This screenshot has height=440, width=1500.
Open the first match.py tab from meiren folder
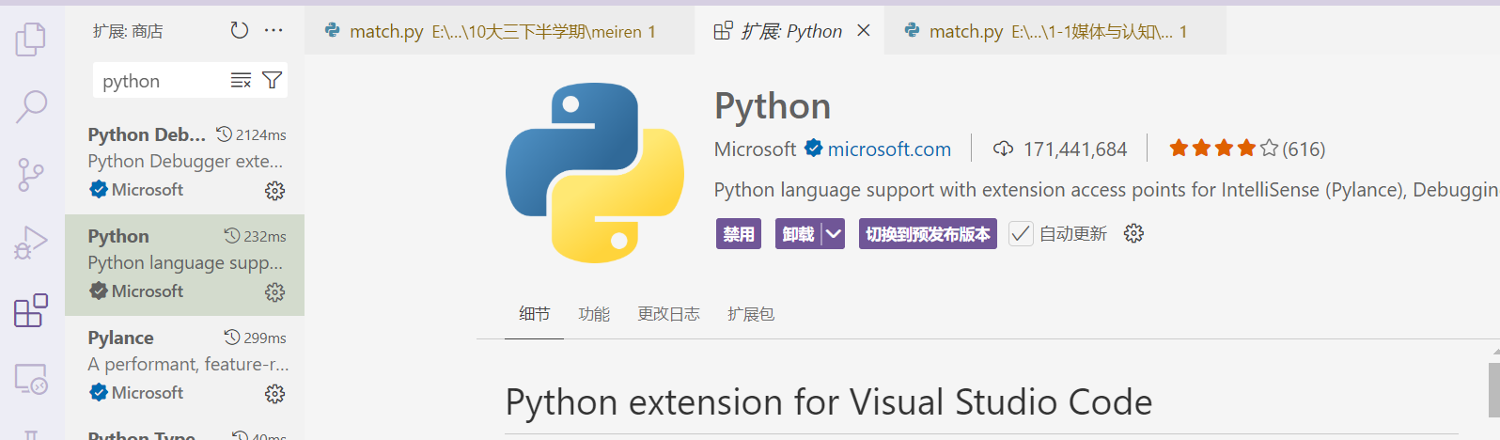[499, 31]
